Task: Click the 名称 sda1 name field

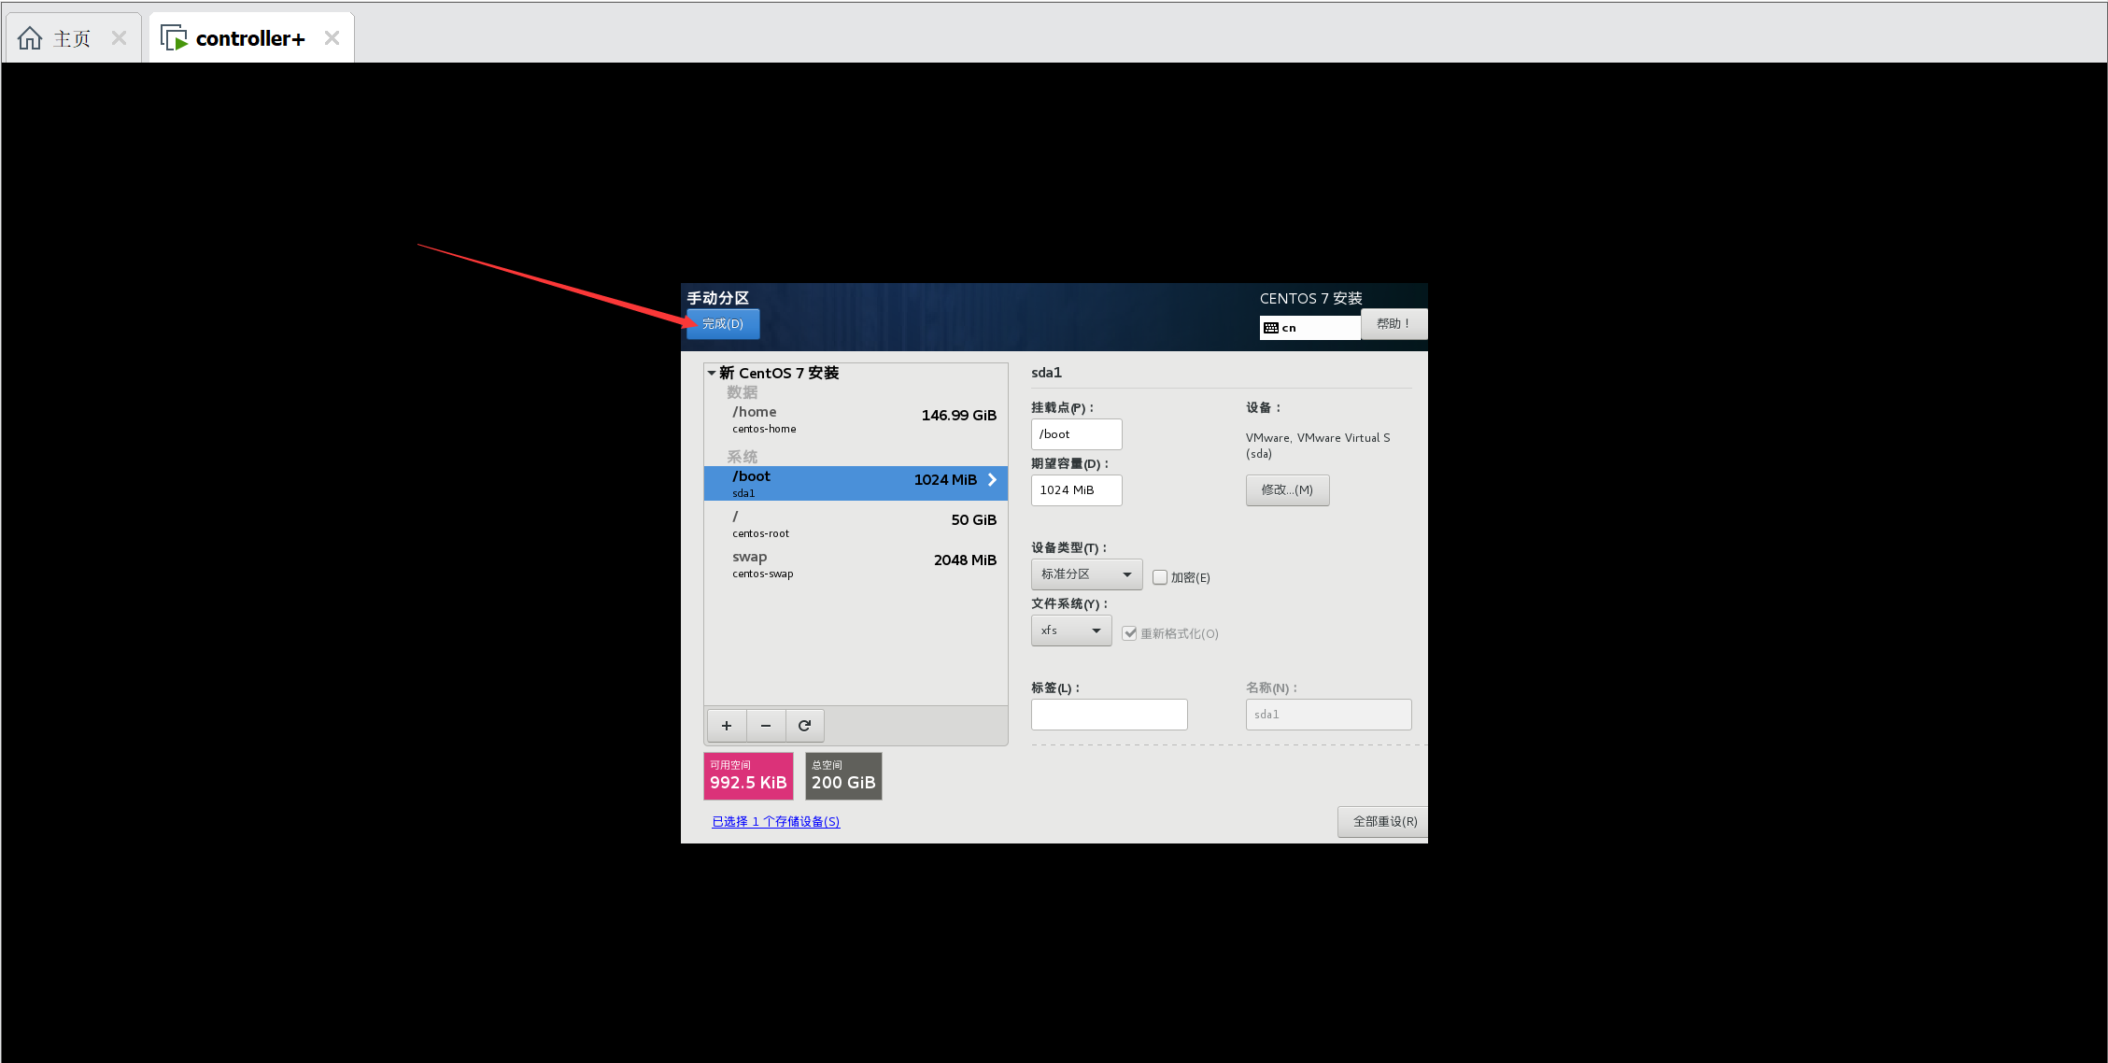Action: click(x=1328, y=715)
